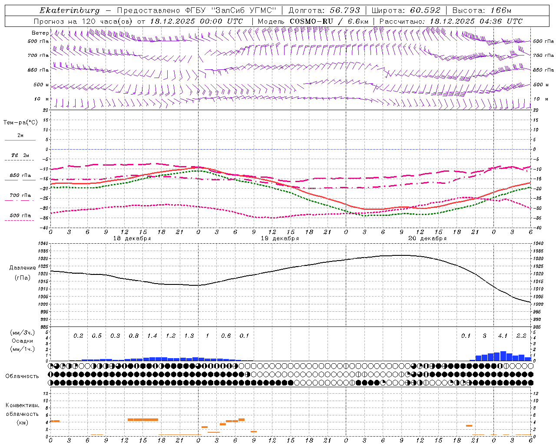Click the Рассчитано: 18.12.2025 04:36 UTC timestamp
This screenshot has width=556, height=444.
pos(451,21)
